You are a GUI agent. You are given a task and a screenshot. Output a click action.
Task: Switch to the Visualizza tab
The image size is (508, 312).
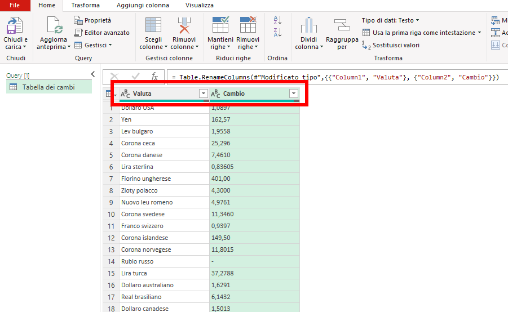200,5
